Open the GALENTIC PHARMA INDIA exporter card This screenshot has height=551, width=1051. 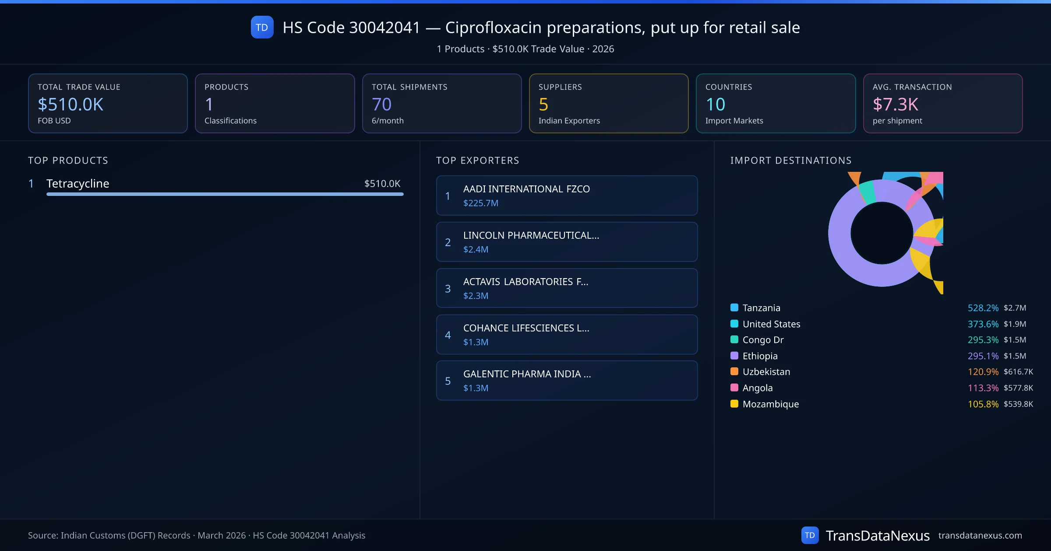click(x=567, y=380)
